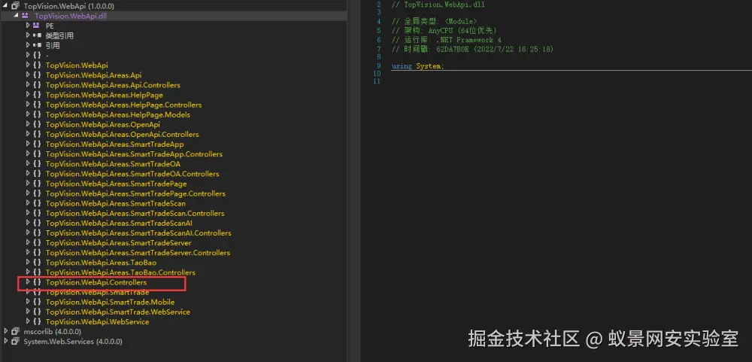Select the TopVision.WebApi.Areas.OpenApi label
752x362 pixels.
102,124
